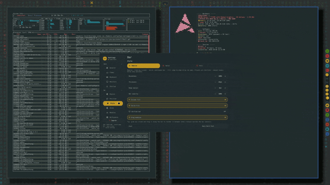Click the Mem column header in process list
This screenshot has width=330, height=185.
(x=65, y=34)
